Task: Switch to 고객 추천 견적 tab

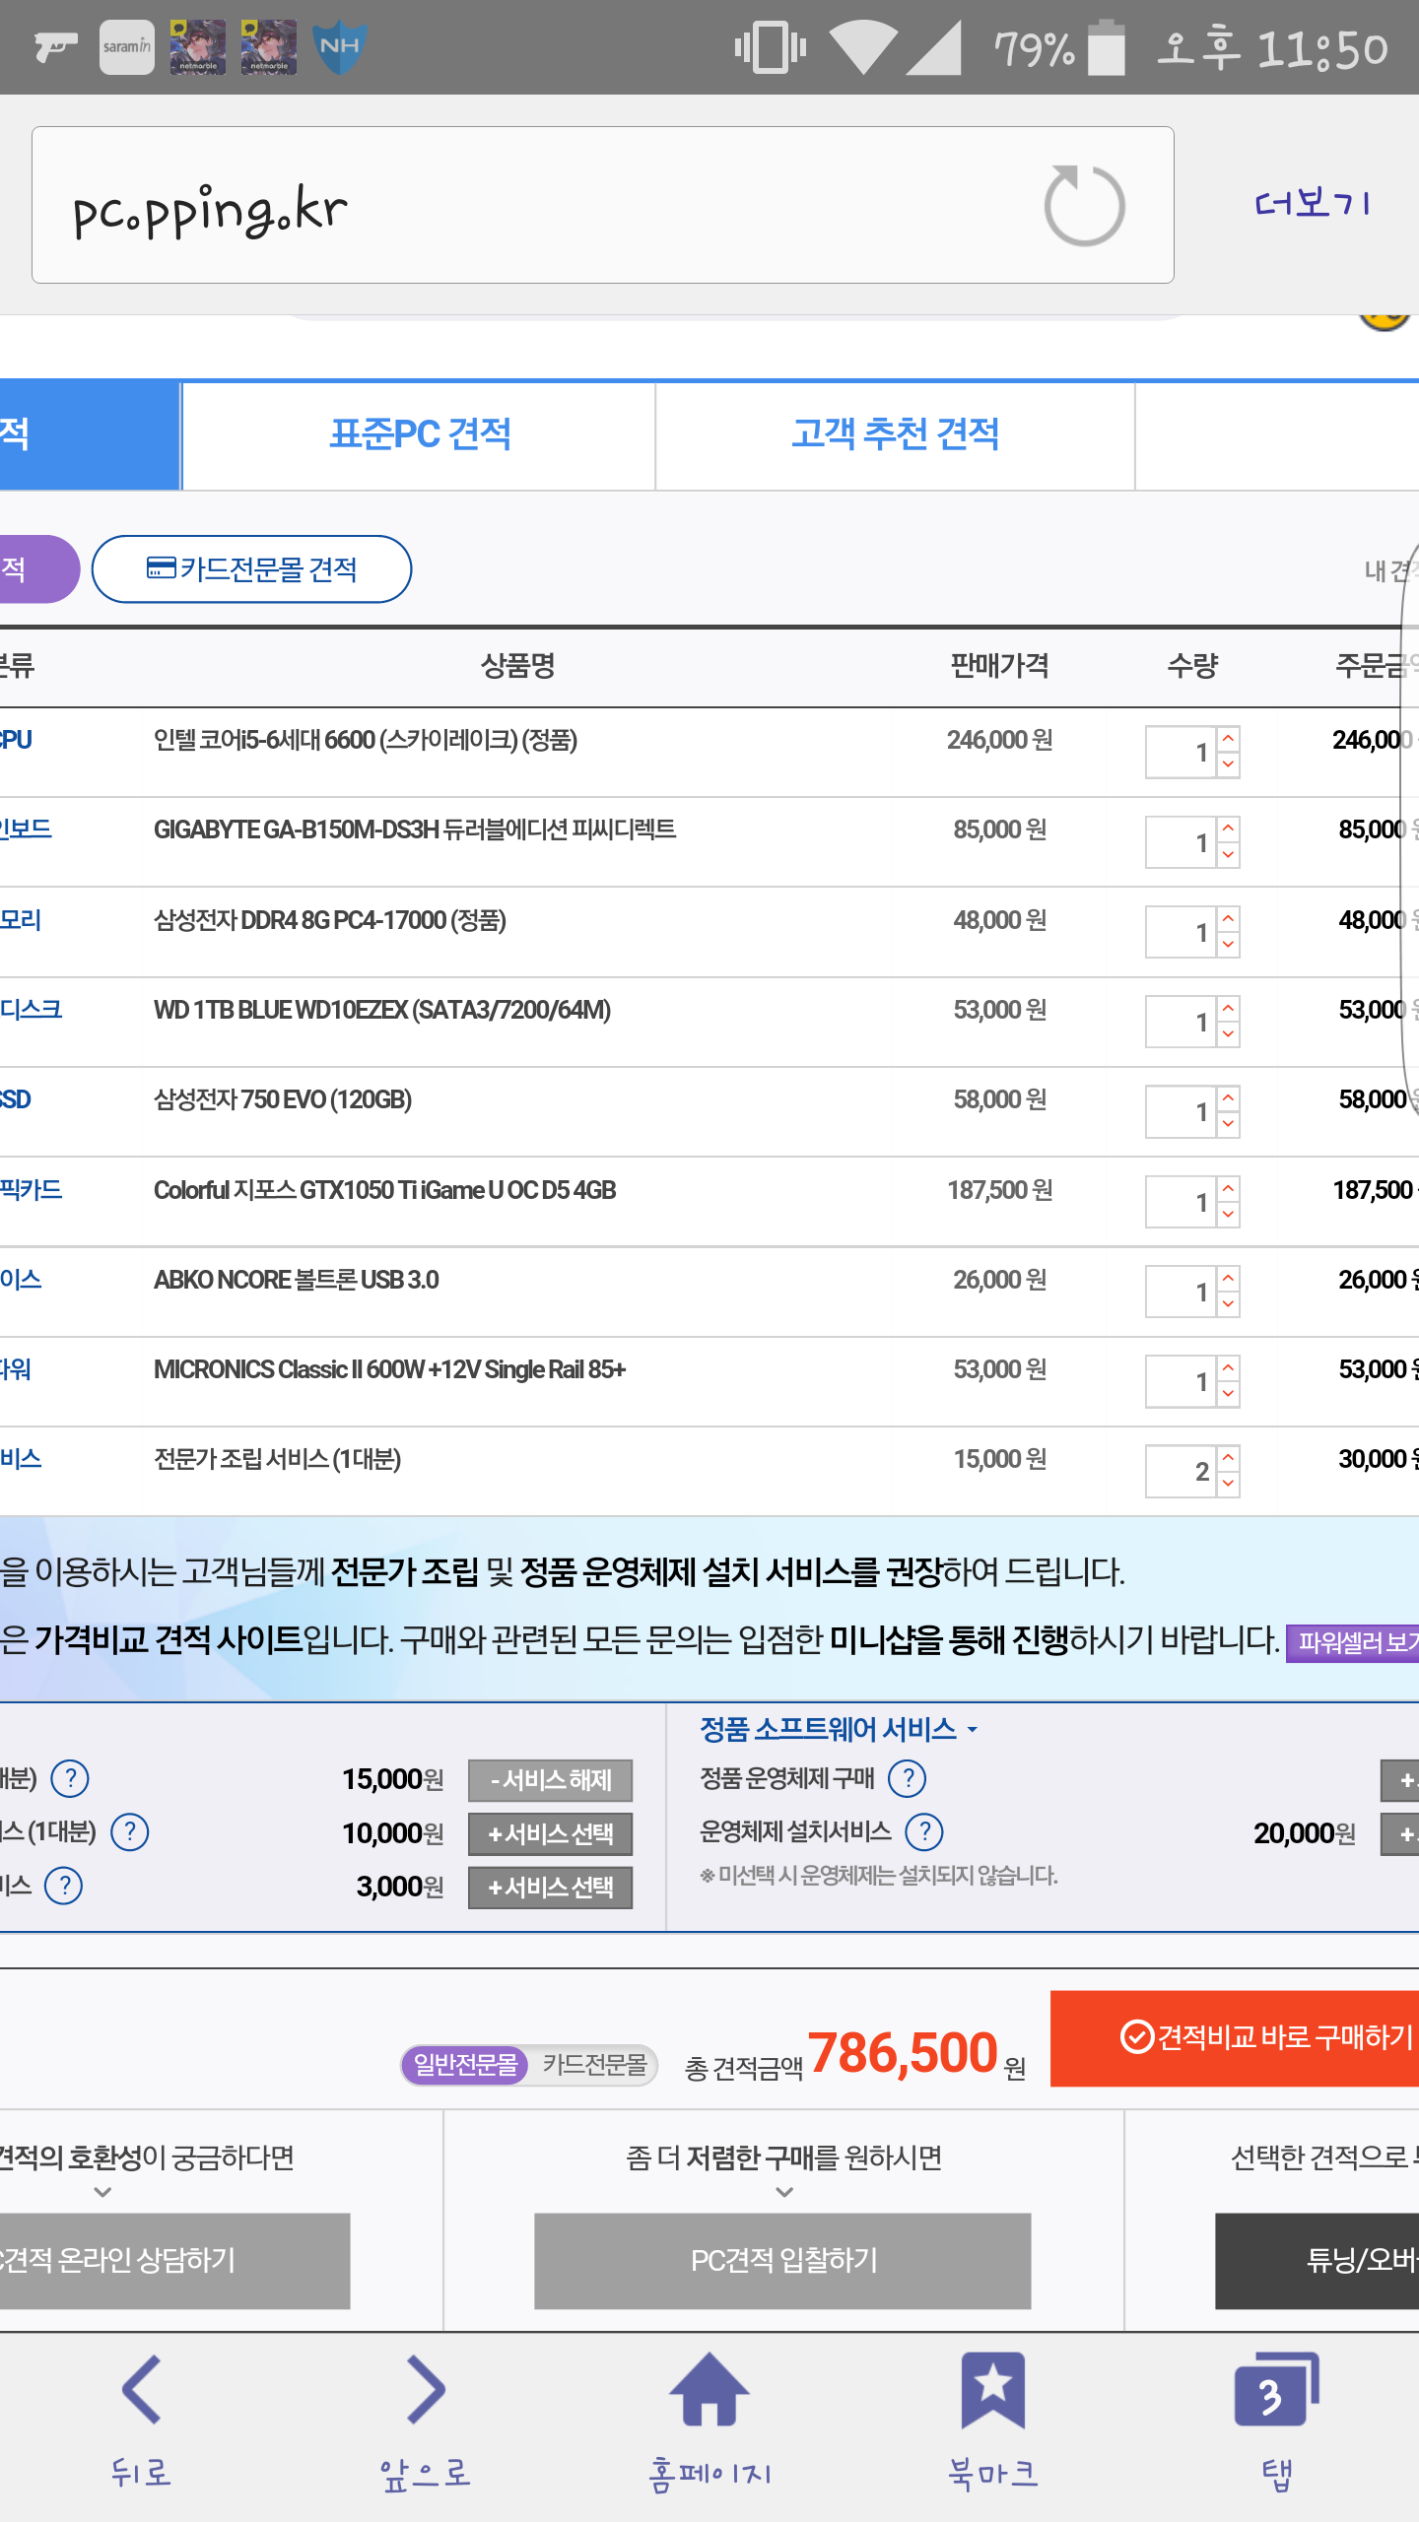Action: pyautogui.click(x=895, y=434)
